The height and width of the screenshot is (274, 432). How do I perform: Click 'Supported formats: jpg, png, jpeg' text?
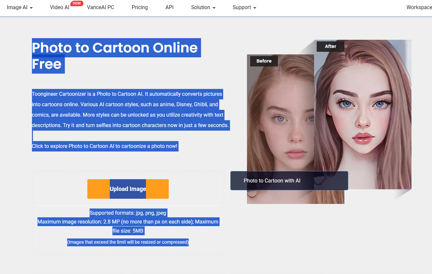(x=128, y=213)
